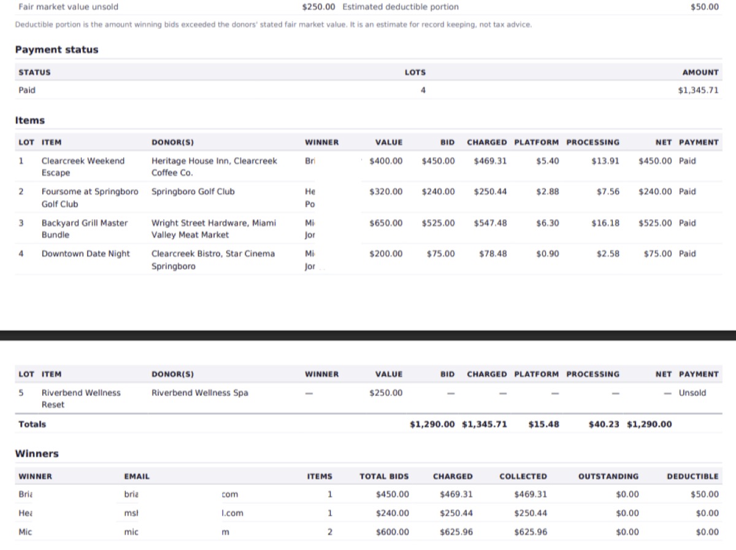Click the $200.00 value for lot 4

click(x=386, y=254)
